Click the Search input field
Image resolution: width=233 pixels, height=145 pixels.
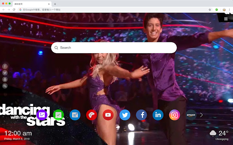coord(114,47)
